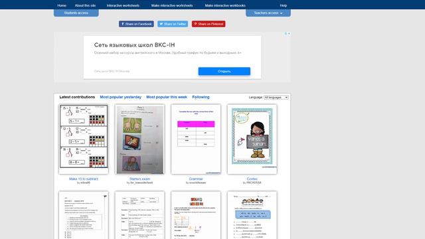Open second-row thumbnail below Grammar

click(196, 215)
